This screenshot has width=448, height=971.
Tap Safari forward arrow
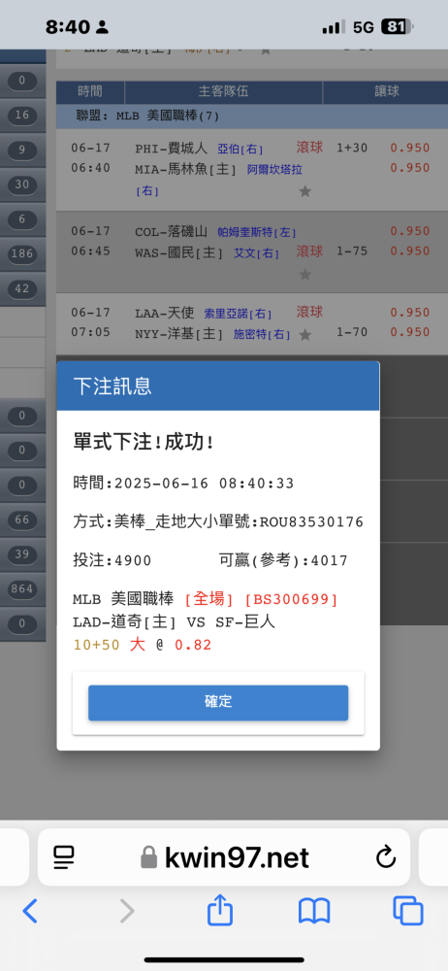pyautogui.click(x=126, y=911)
